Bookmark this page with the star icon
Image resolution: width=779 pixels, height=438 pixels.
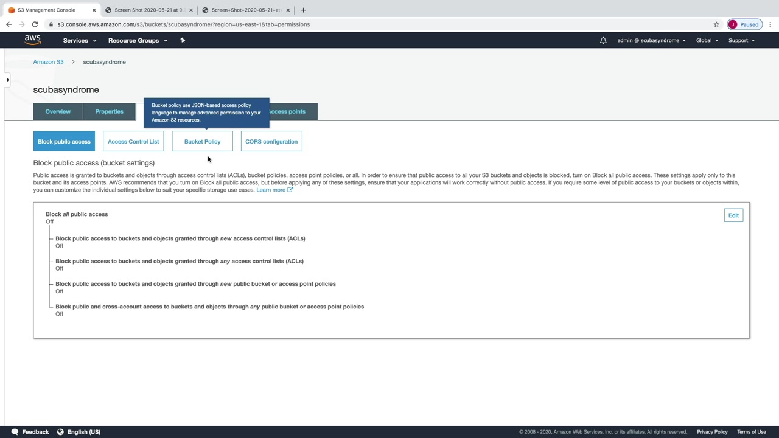(716, 24)
